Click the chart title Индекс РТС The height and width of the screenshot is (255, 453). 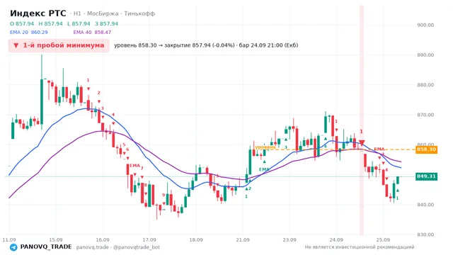point(38,13)
